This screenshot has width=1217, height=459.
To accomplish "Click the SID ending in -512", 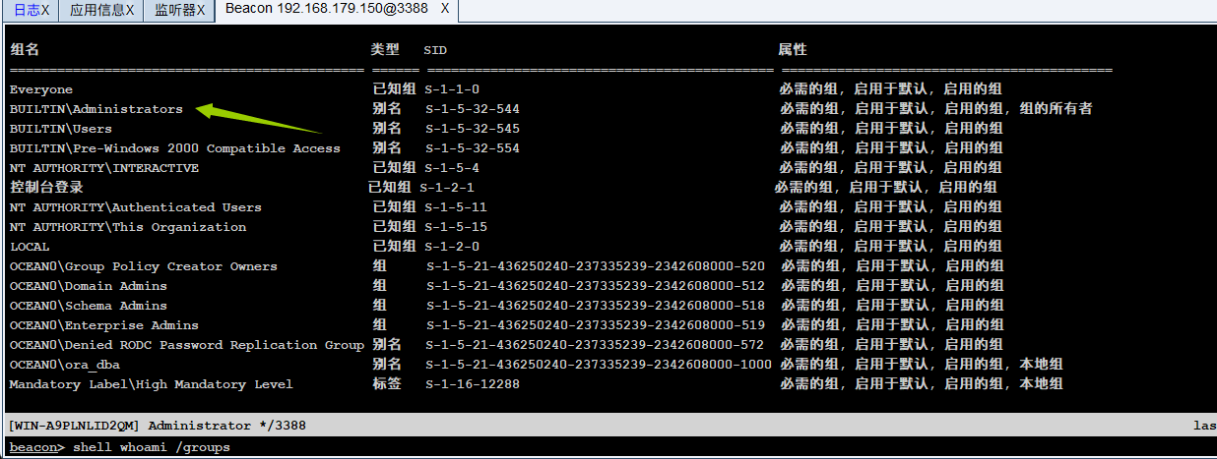I will pos(596,286).
